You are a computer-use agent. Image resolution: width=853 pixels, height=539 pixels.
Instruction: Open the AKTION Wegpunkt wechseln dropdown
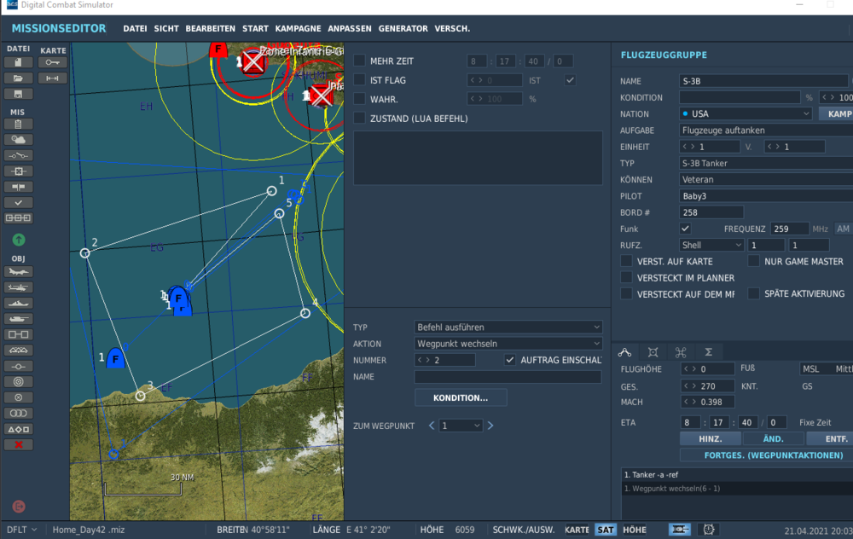click(x=508, y=344)
